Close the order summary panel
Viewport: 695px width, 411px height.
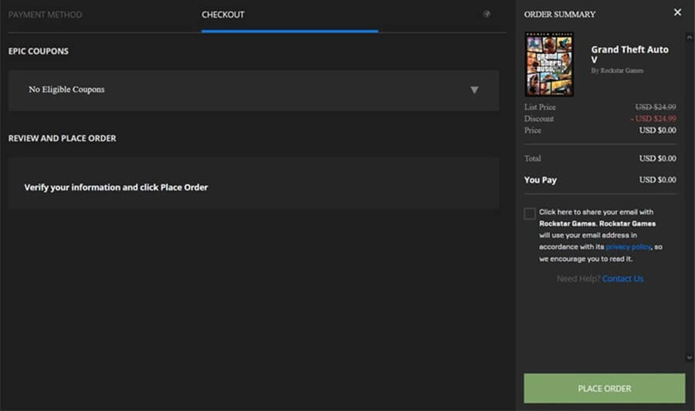677,12
